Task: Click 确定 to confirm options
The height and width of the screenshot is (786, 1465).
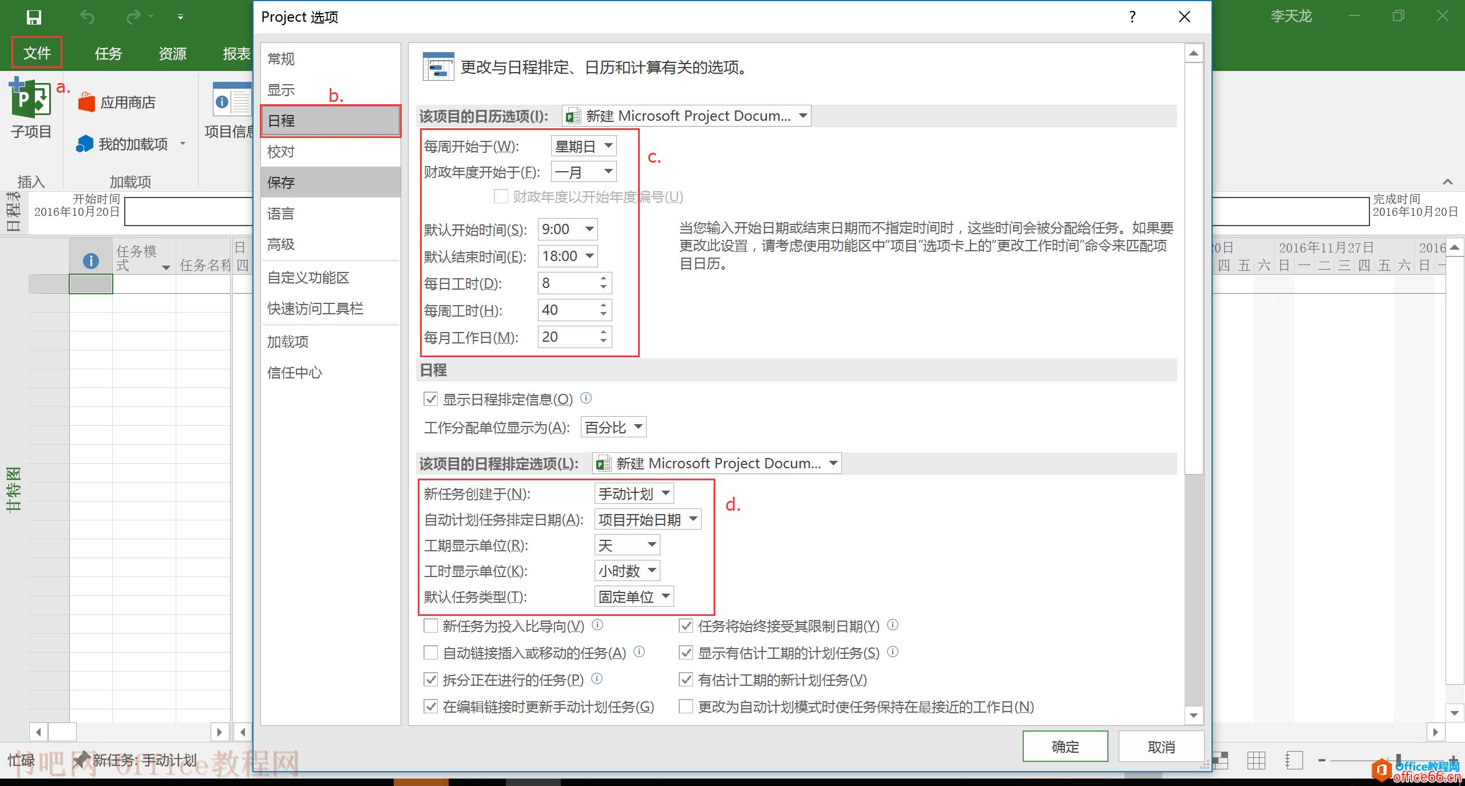Action: click(1065, 746)
